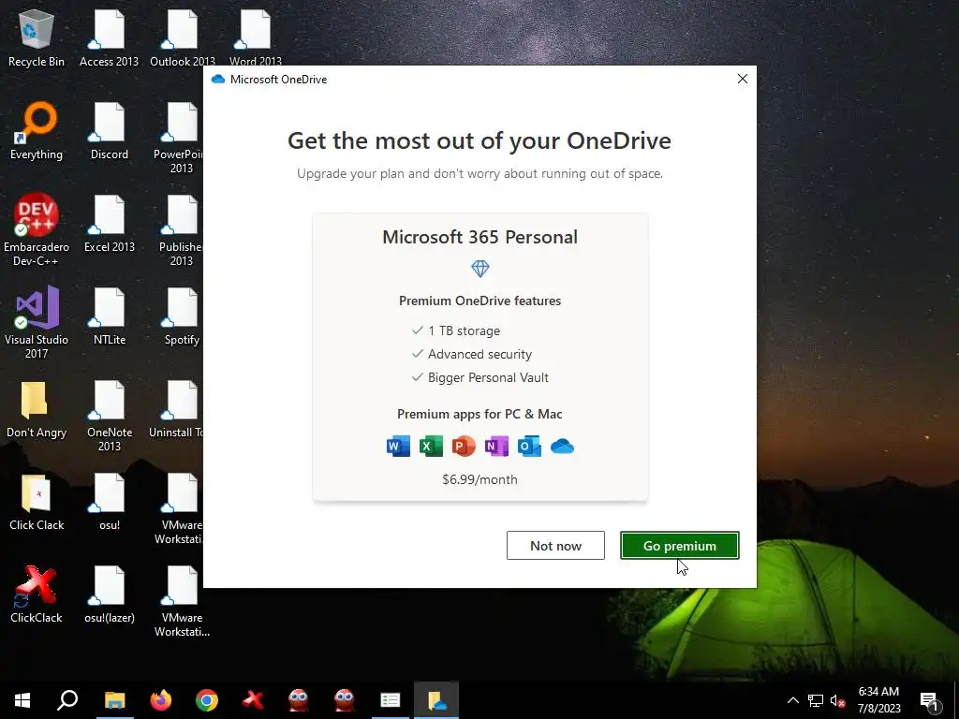Select the Visual Studio 2017 desktop icon
Image resolution: width=959 pixels, height=719 pixels.
(x=37, y=323)
